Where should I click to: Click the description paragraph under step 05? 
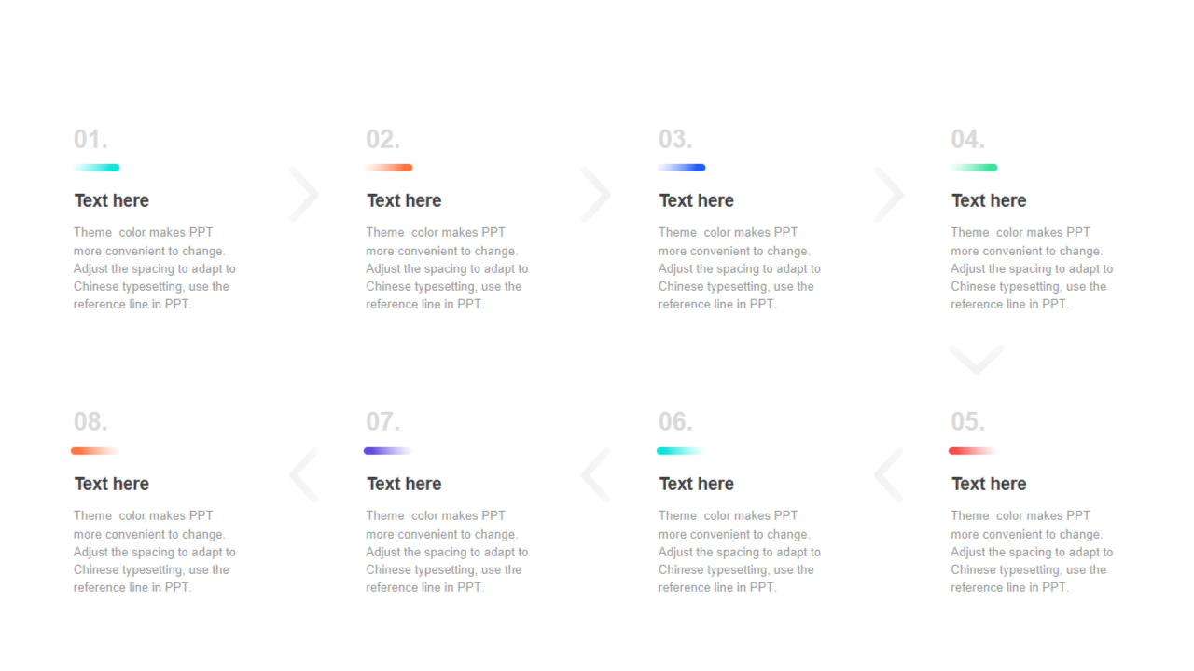click(x=1032, y=552)
